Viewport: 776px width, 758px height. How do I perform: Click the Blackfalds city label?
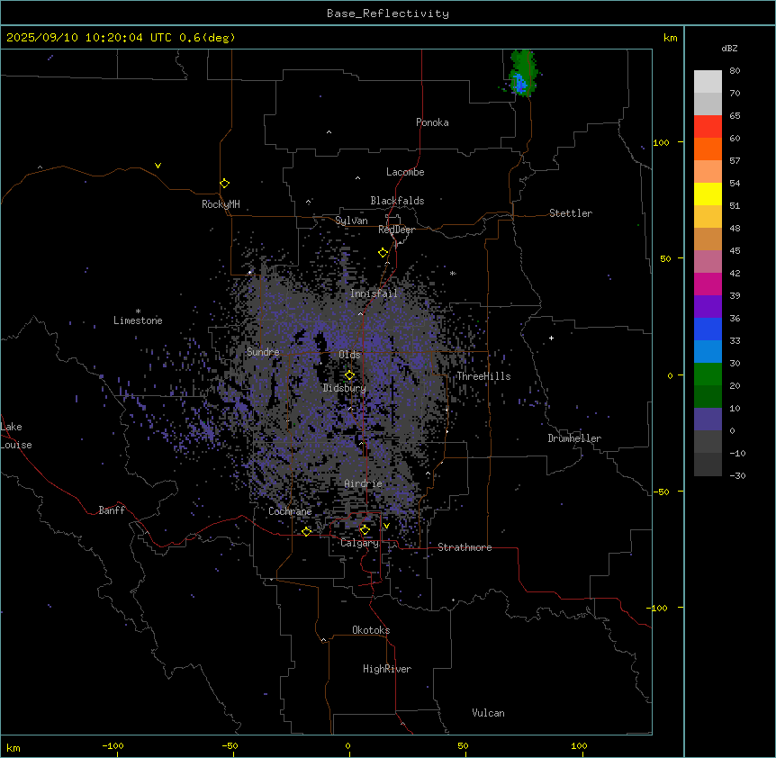(397, 201)
